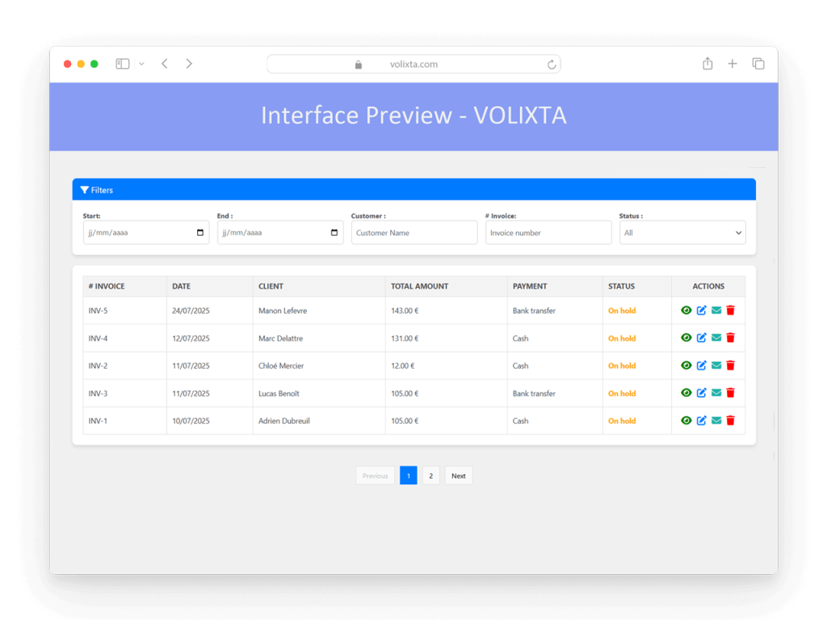Edit invoice INV-4 pencil icon

pos(702,338)
